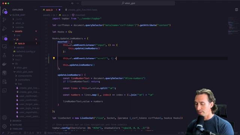Click the 'let Hooks = {};' line

point(62,32)
